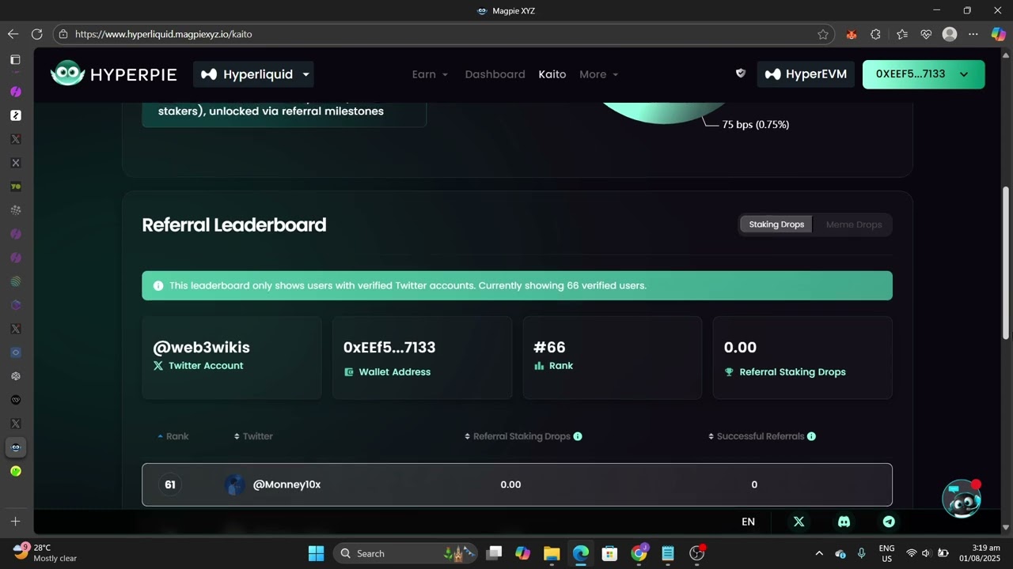1013x569 pixels.
Task: Go back to the previous page
Action: (13, 34)
